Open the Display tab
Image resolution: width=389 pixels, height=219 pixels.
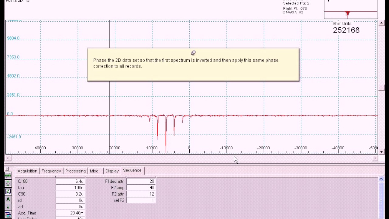click(x=112, y=171)
